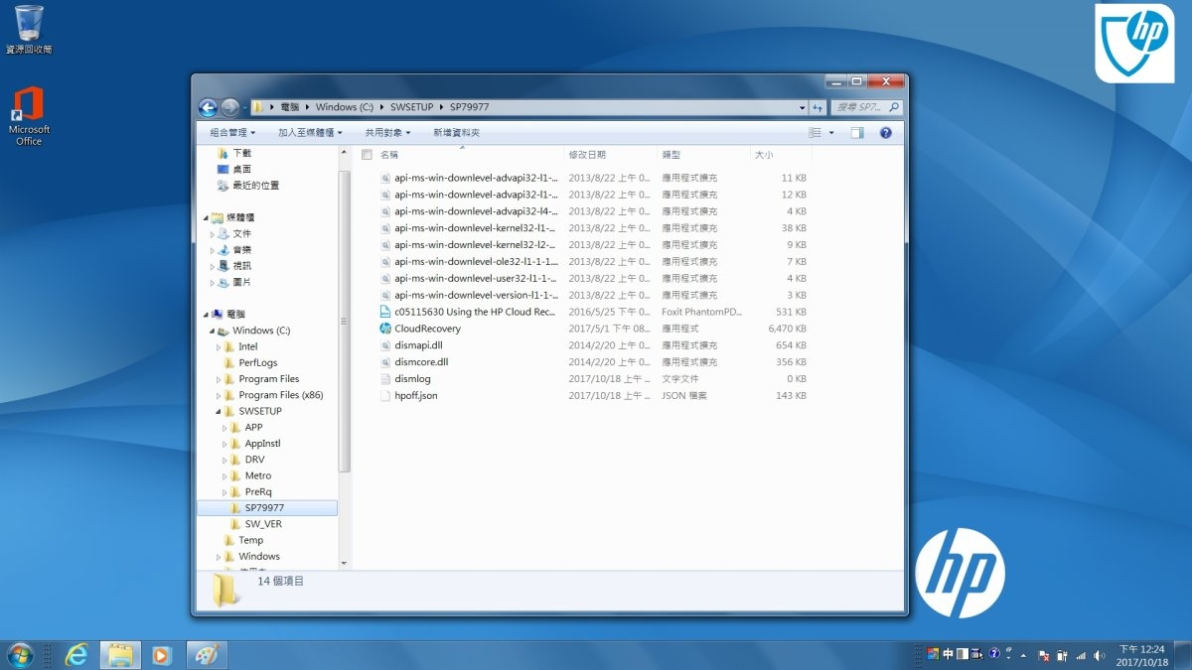Open 共用對象 dropdown menu
The width and height of the screenshot is (1192, 670).
coord(387,132)
